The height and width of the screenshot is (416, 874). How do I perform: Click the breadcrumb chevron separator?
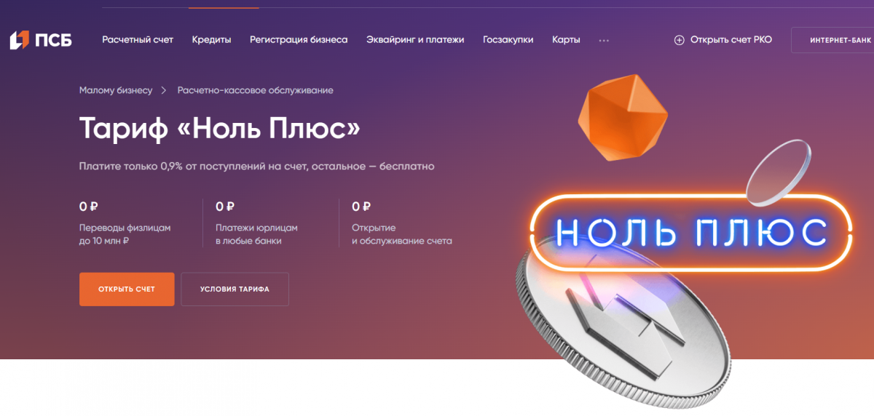point(165,90)
